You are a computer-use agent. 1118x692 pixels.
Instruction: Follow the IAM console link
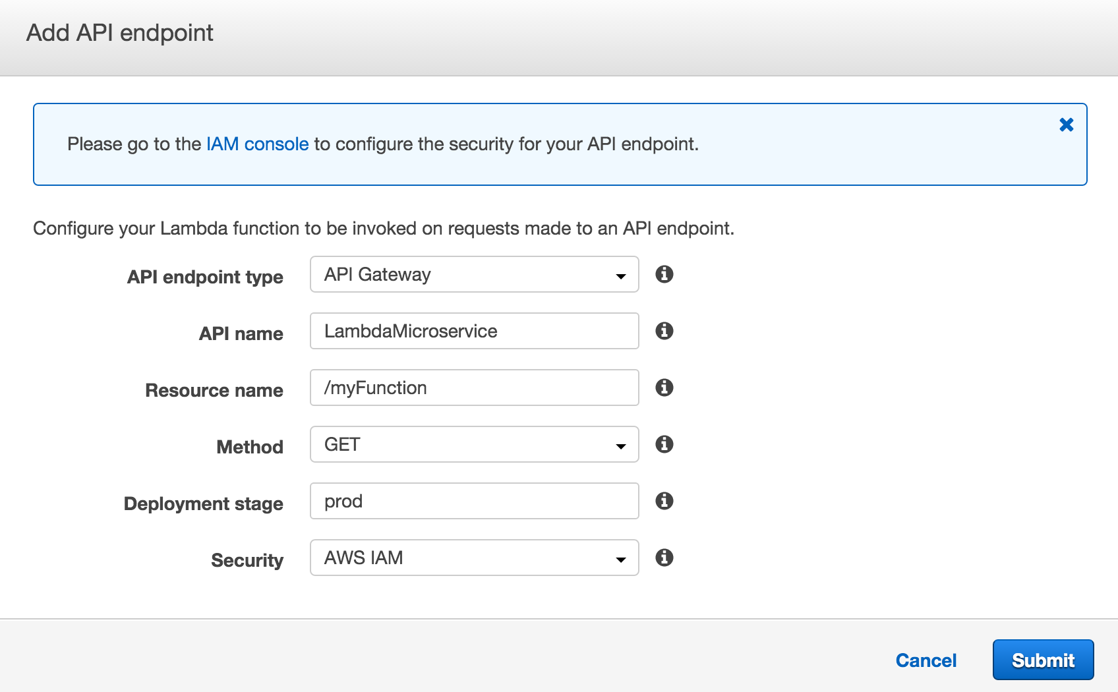point(257,144)
